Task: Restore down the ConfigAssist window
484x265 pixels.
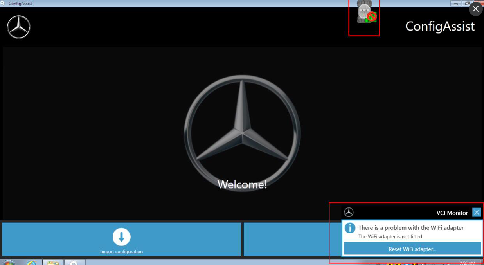Action: point(467,4)
